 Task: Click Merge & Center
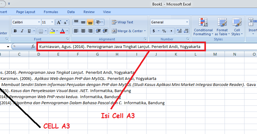pos(127,31)
